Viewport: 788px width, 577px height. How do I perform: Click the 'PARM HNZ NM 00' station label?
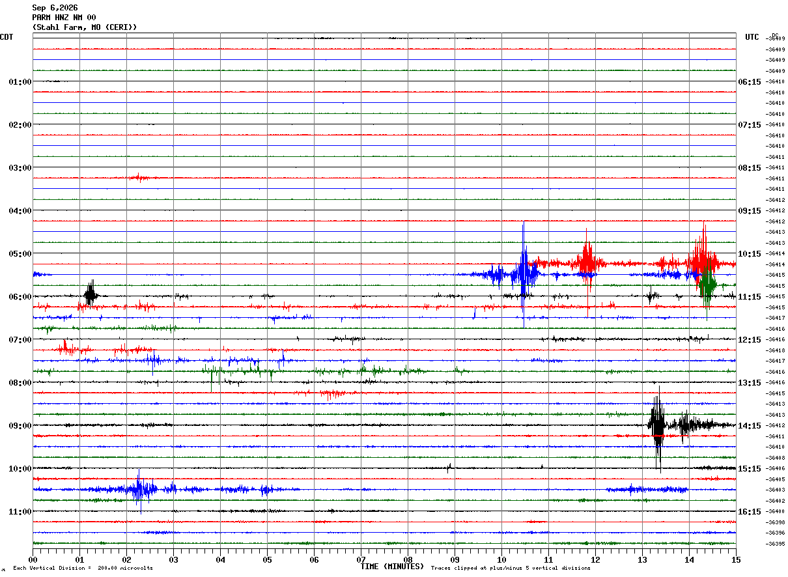click(64, 18)
